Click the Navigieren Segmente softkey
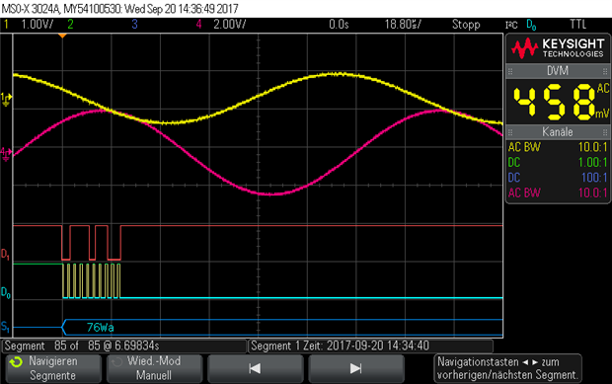The width and height of the screenshot is (612, 384). click(53, 368)
